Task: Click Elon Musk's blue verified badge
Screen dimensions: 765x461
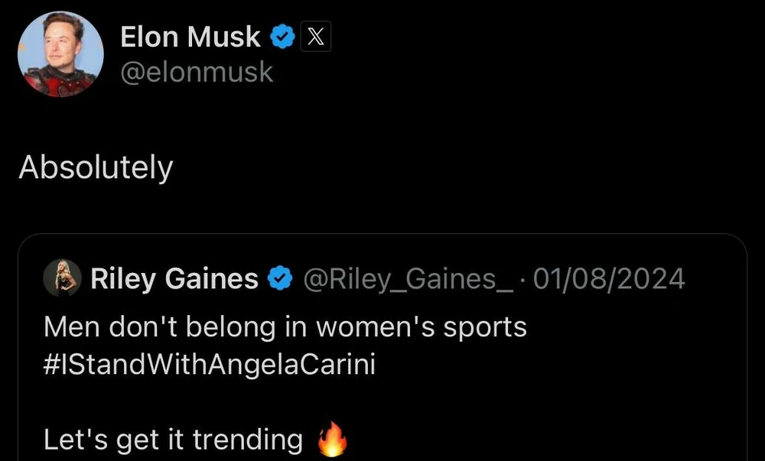Action: tap(282, 35)
